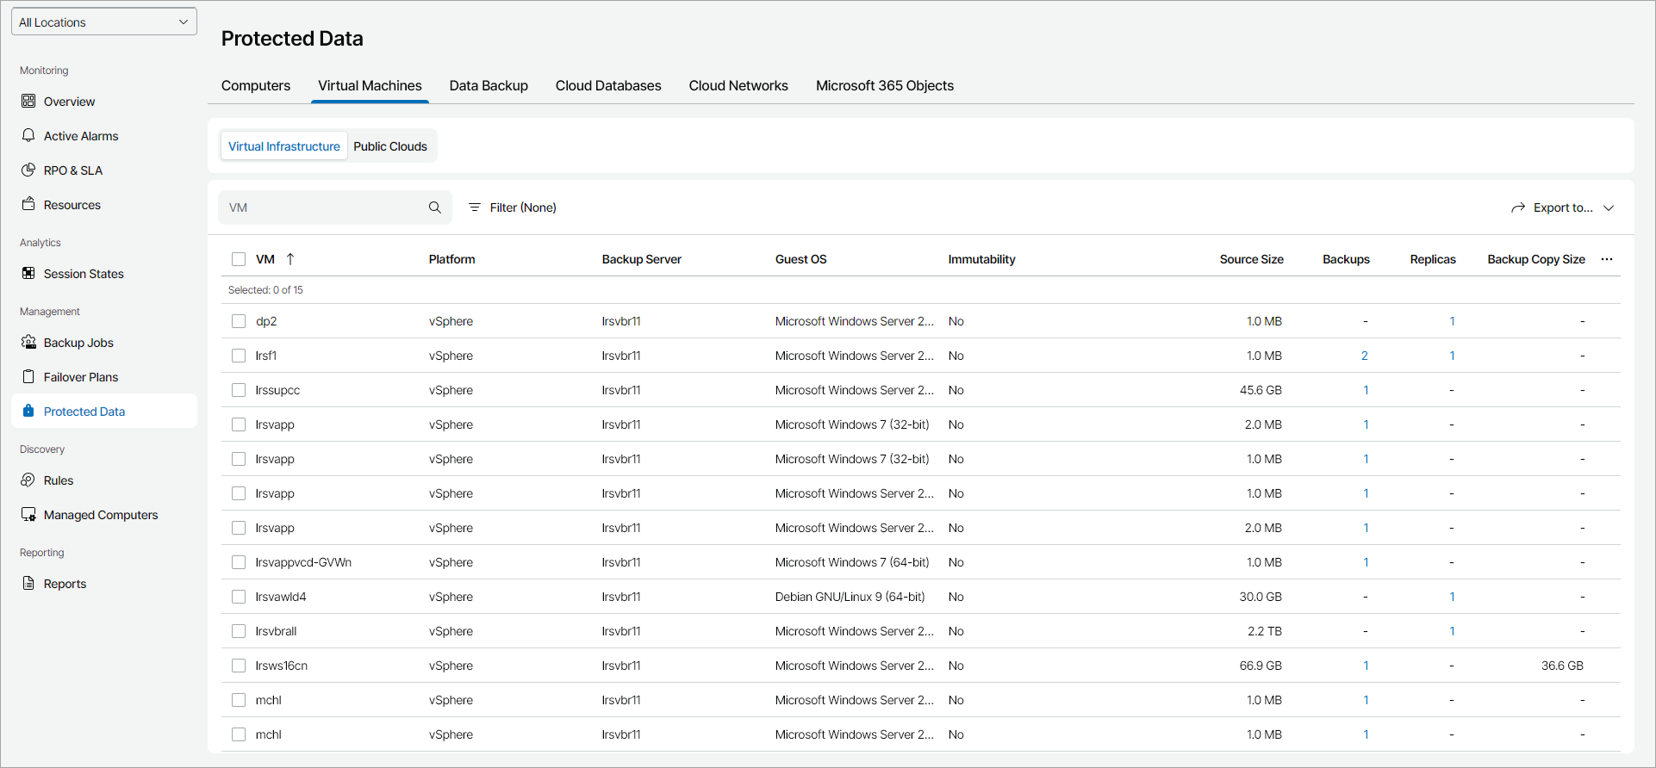1656x768 pixels.
Task: Click the search magnifier icon
Action: 435,207
